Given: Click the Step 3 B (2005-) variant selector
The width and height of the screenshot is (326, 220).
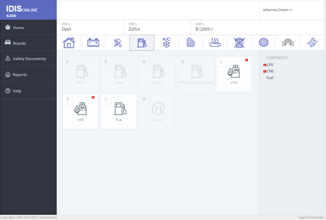Looking at the screenshot, I should point(258,28).
